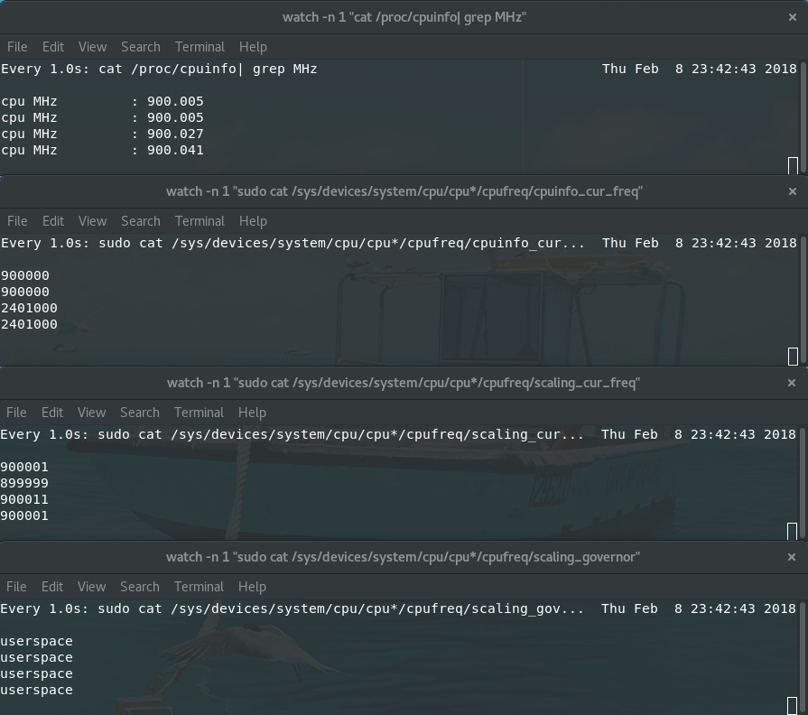808x715 pixels.
Task: Click the title bar of the cpuinfo MHz window
Action: click(x=404, y=16)
